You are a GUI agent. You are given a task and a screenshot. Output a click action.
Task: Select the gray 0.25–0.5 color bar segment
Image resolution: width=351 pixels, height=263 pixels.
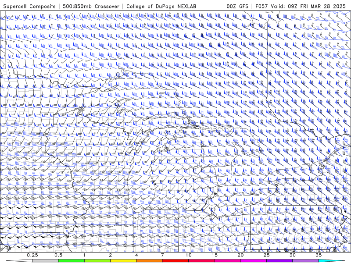45,261
